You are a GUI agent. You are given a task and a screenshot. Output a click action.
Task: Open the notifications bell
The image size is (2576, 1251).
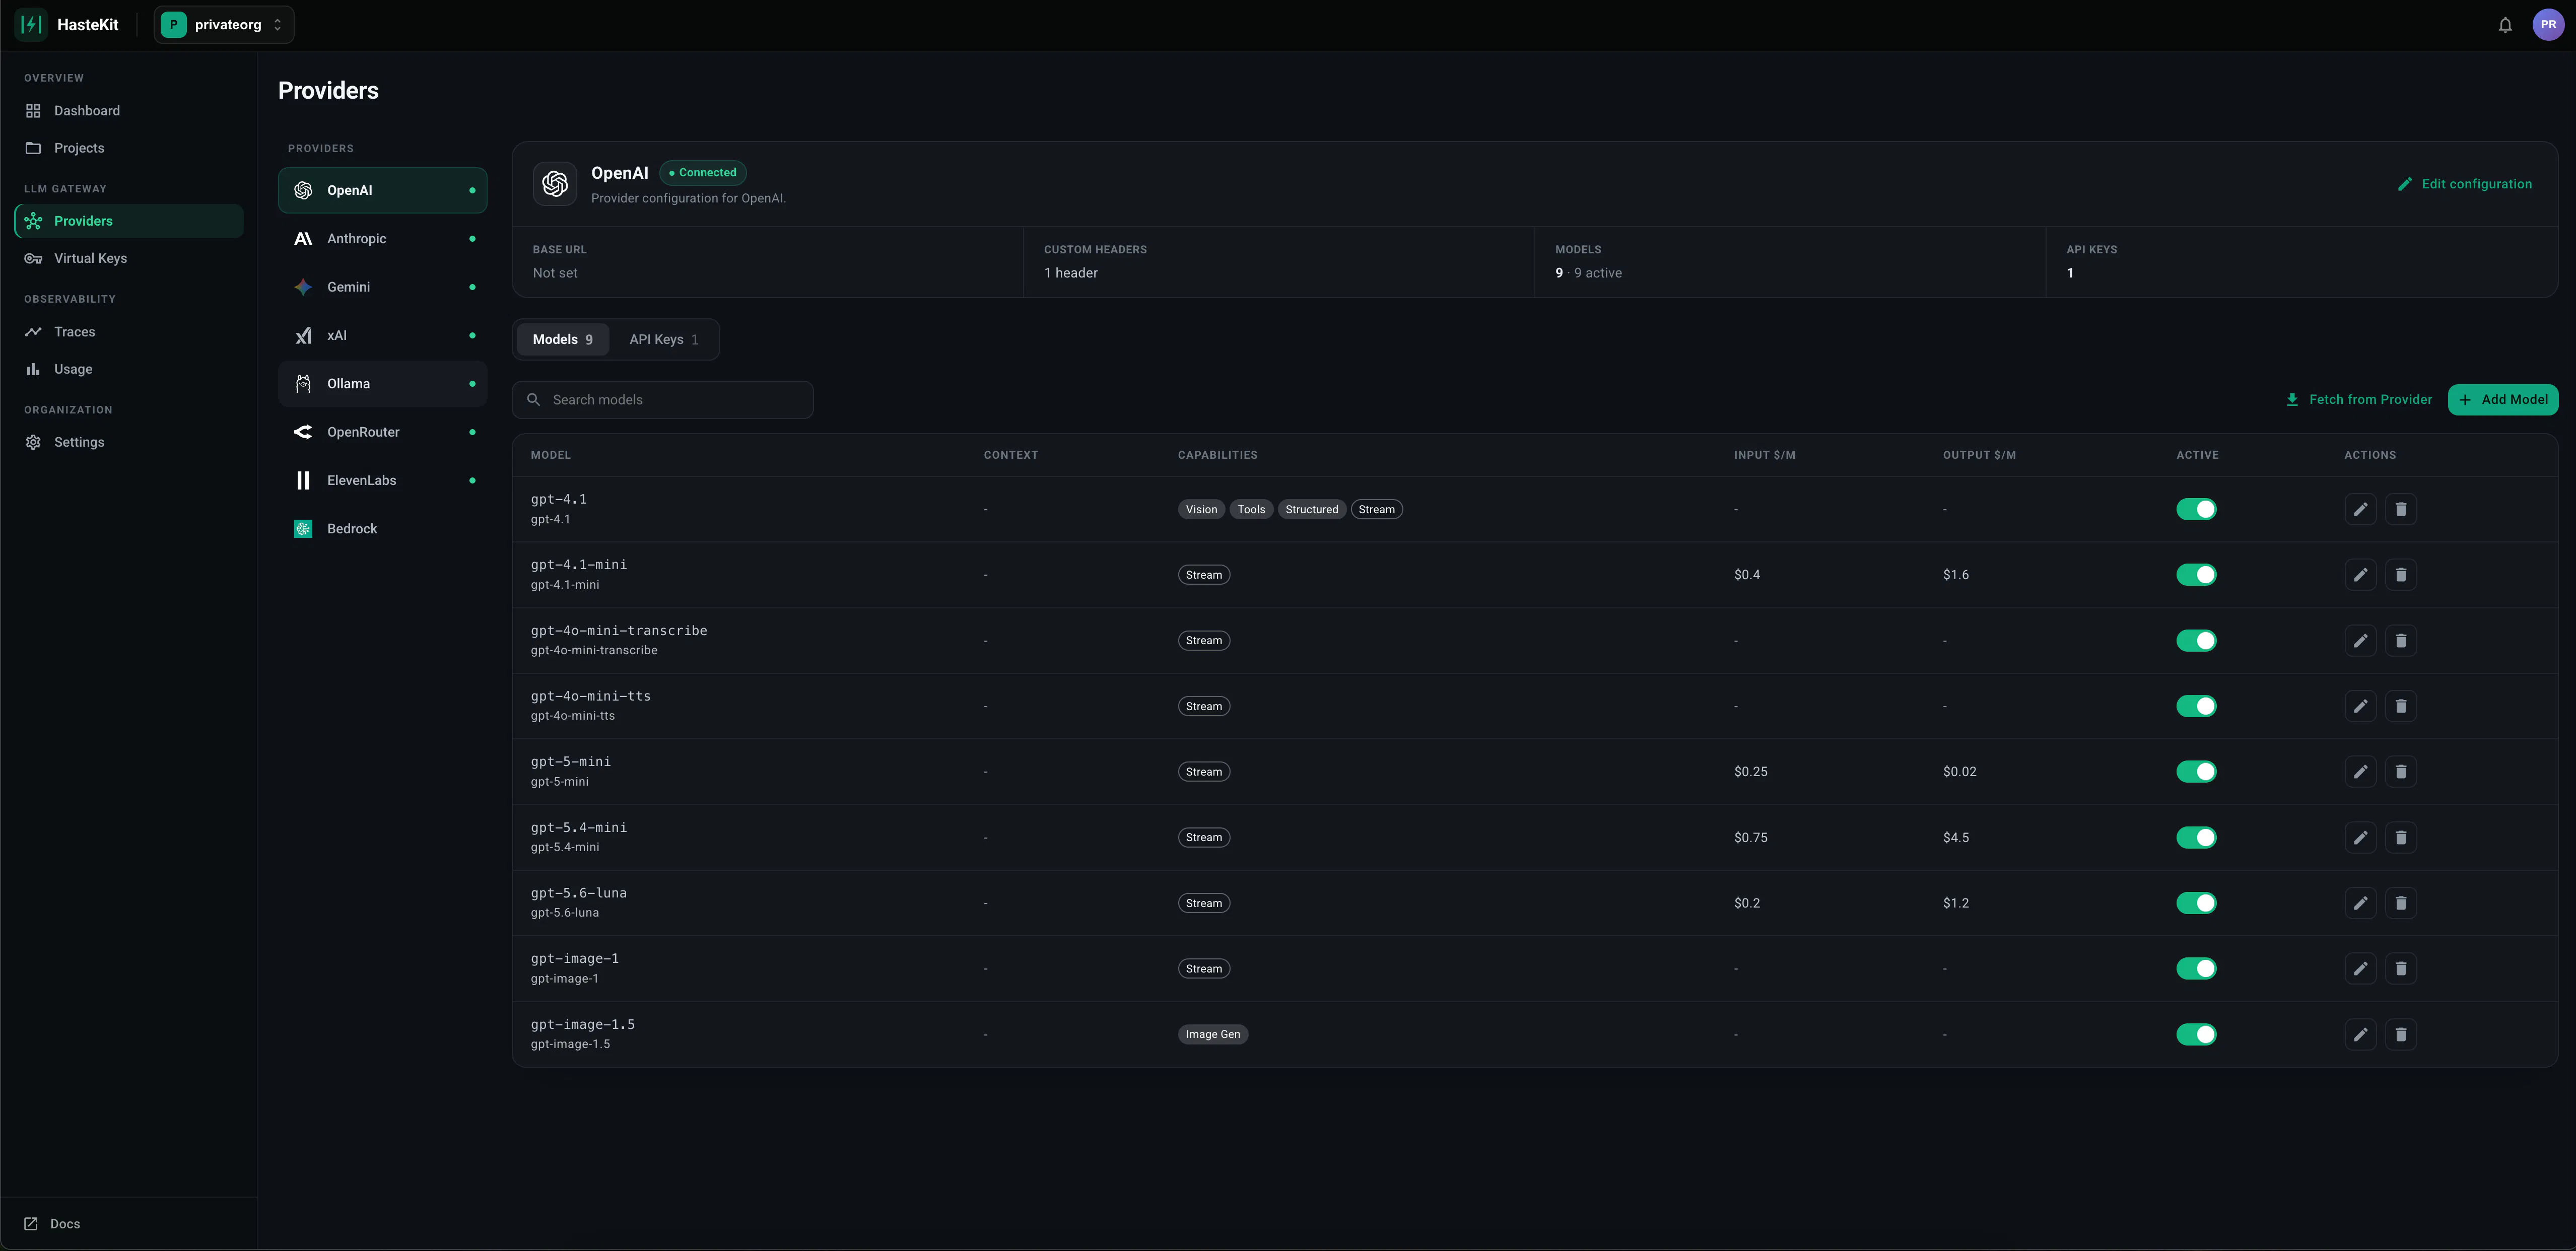point(2505,25)
